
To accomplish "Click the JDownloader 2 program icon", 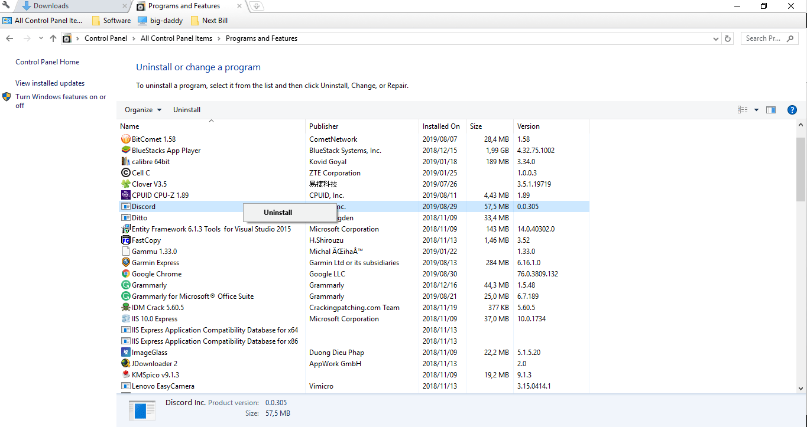I will [x=125, y=364].
